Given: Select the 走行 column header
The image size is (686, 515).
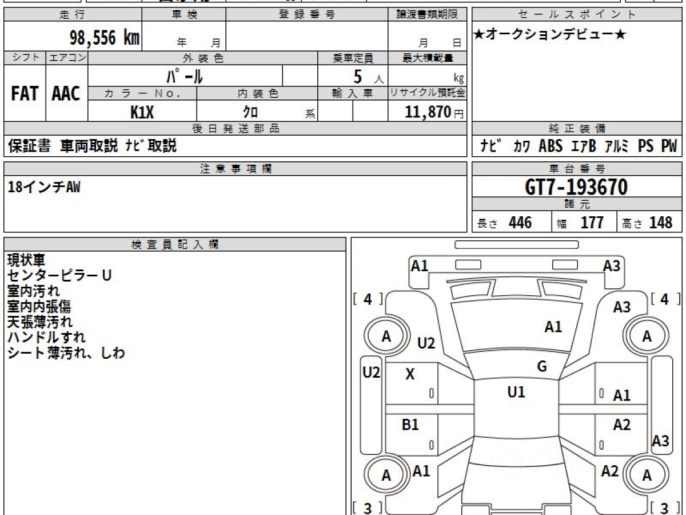Looking at the screenshot, I should coord(72,14).
